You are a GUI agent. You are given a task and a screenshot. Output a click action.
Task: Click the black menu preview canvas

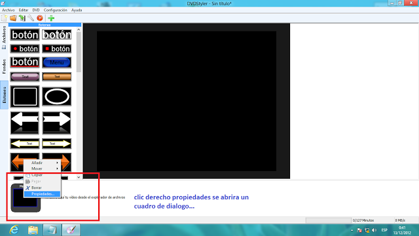click(x=187, y=101)
